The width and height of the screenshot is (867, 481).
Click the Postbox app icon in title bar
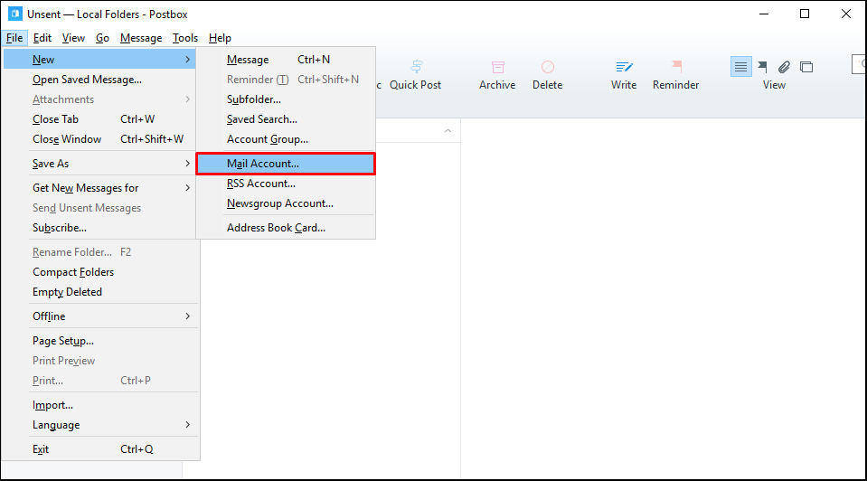(15, 14)
